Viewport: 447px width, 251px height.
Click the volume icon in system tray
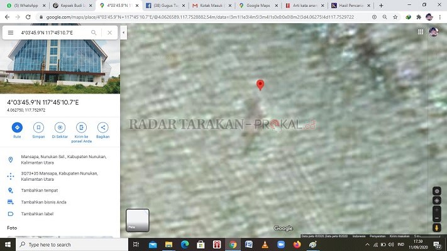[x=391, y=245]
